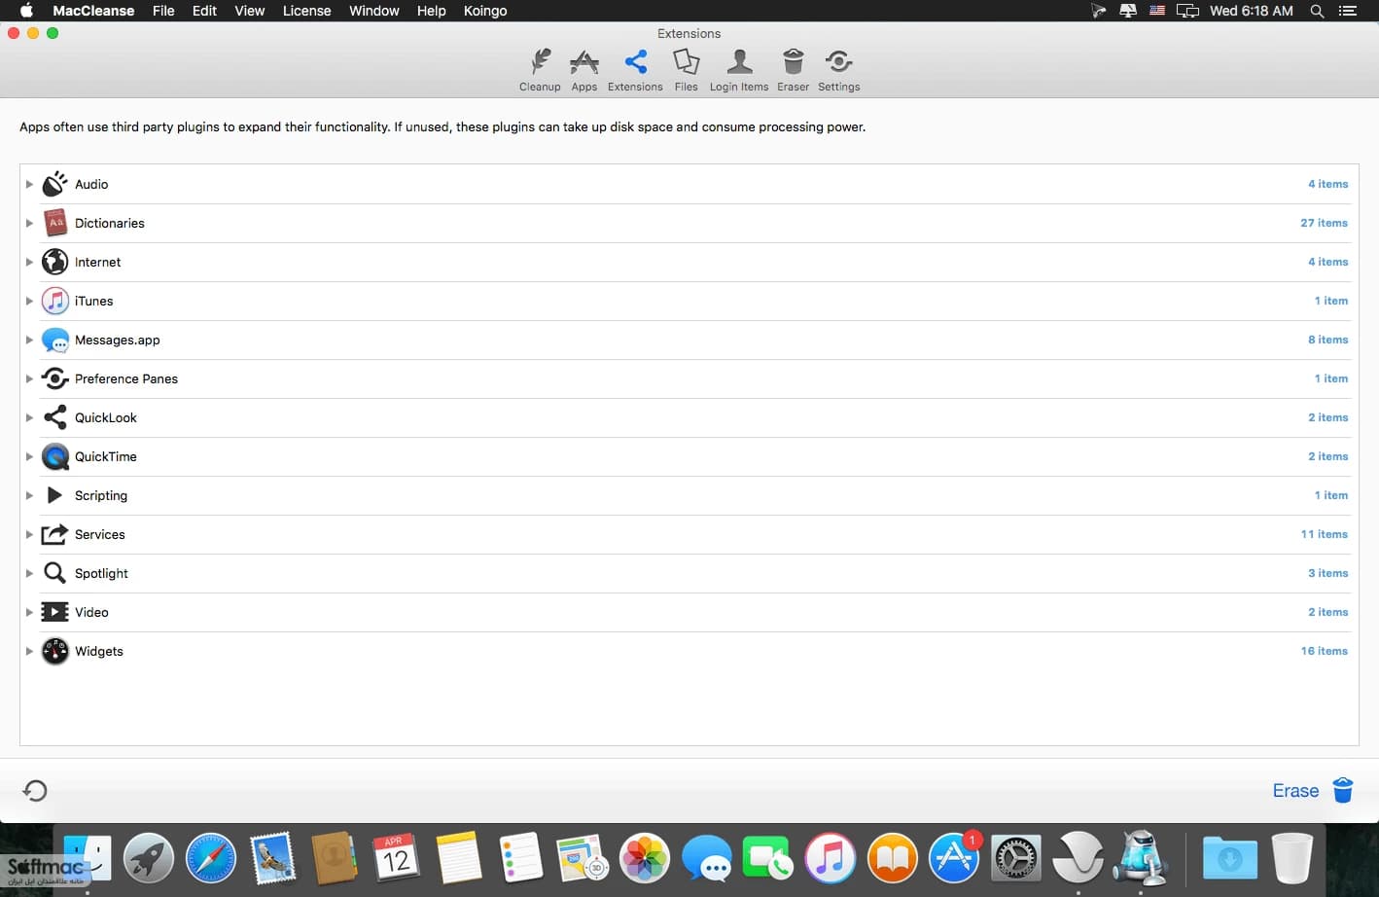
Task: Click the Video film icon
Action: (55, 612)
